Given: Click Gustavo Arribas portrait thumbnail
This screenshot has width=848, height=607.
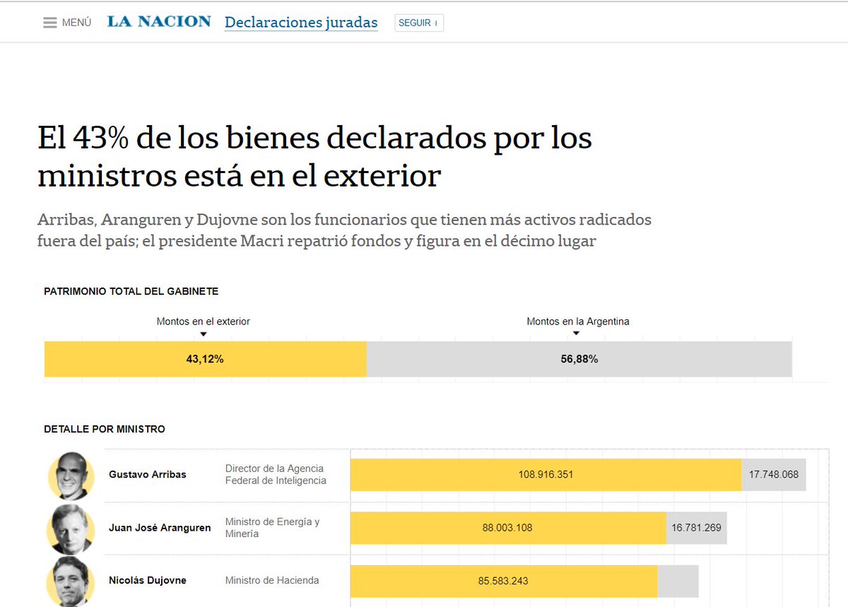Looking at the screenshot, I should coord(71,476).
